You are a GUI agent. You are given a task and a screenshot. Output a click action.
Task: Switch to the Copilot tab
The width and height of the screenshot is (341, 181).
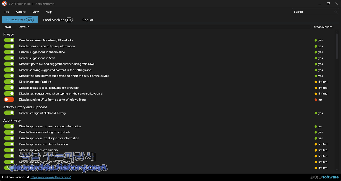tap(88, 20)
